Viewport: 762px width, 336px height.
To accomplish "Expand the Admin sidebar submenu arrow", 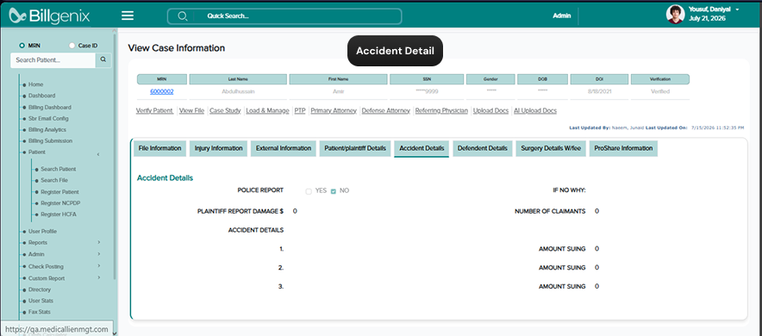I will click(98, 254).
